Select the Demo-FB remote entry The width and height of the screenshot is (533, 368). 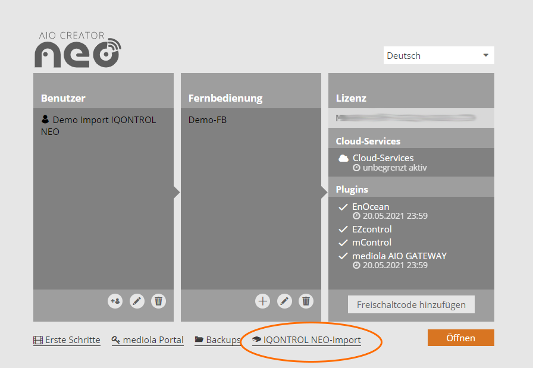(x=208, y=120)
